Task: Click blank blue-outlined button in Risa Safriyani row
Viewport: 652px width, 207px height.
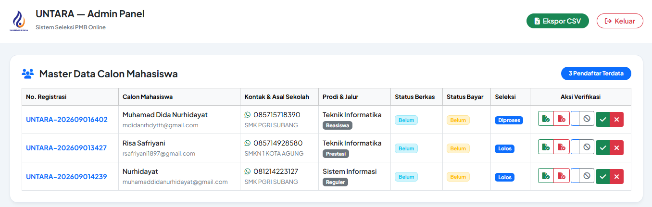Action: tap(575, 148)
